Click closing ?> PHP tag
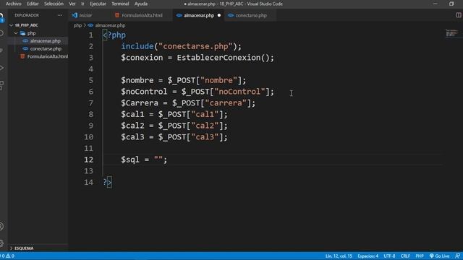 (107, 182)
